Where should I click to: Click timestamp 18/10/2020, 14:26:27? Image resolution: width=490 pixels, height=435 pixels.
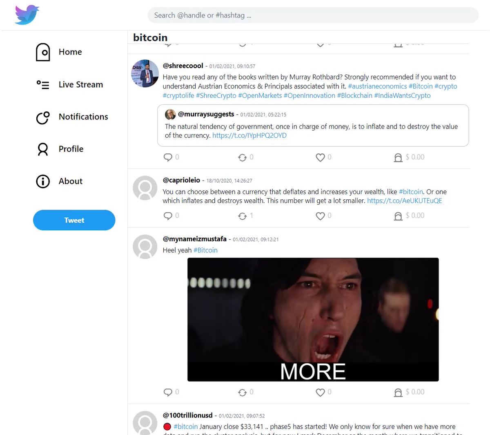(229, 181)
